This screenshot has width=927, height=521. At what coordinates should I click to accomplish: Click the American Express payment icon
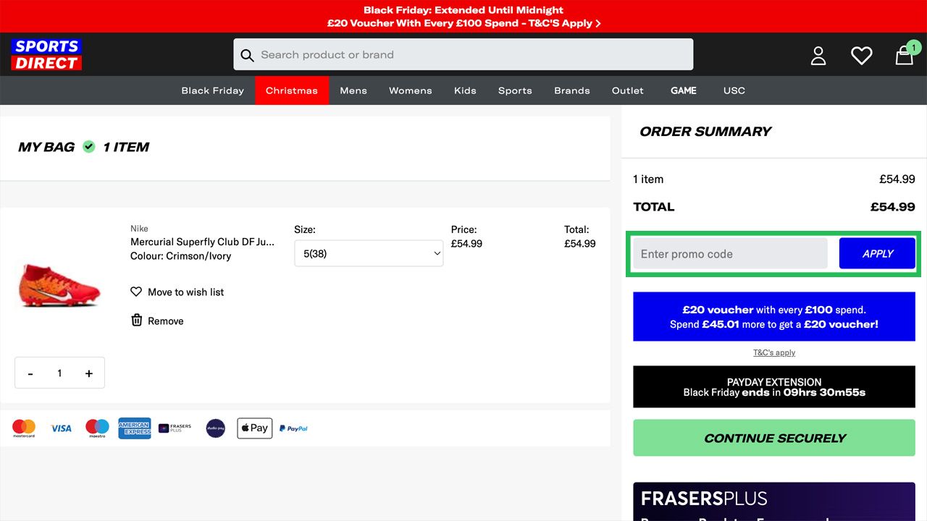(x=135, y=428)
